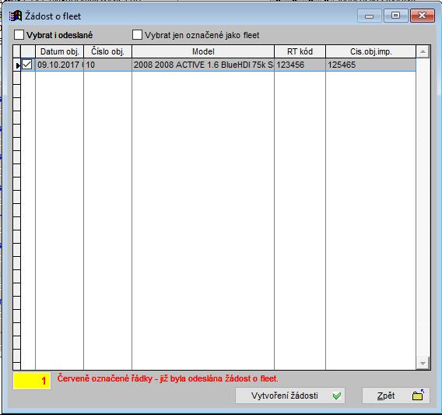Maximize the 'Žádost o fleet' window

[396, 16]
